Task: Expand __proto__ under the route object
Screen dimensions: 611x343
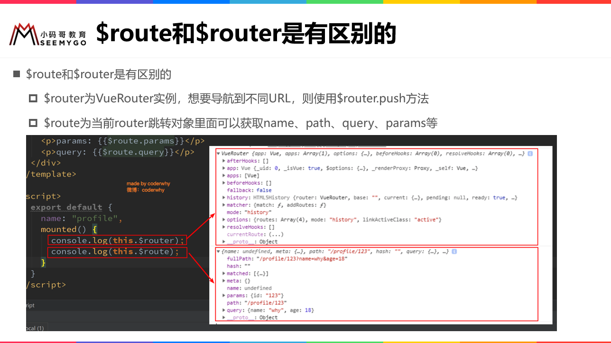Action: [x=223, y=317]
